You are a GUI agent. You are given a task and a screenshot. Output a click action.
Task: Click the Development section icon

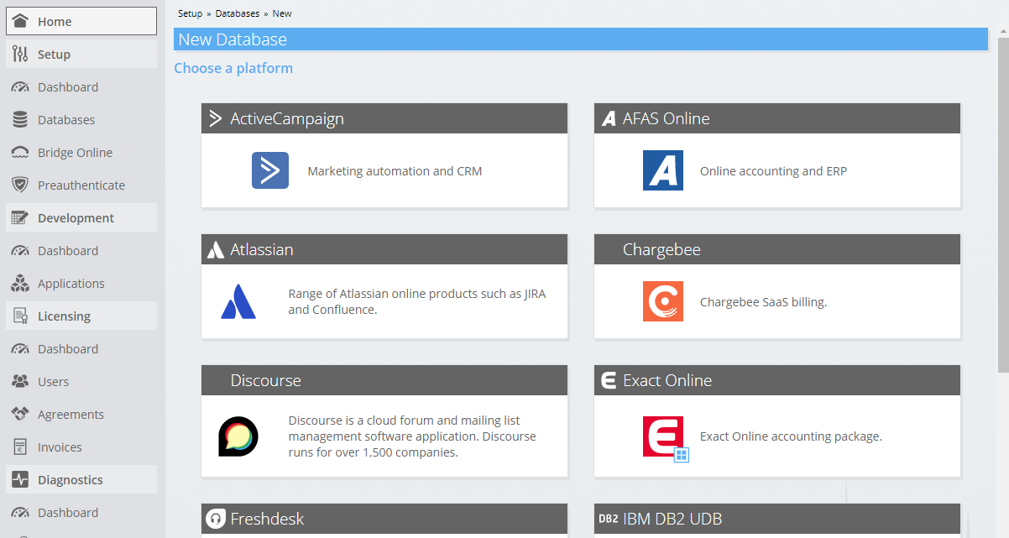[x=21, y=217]
